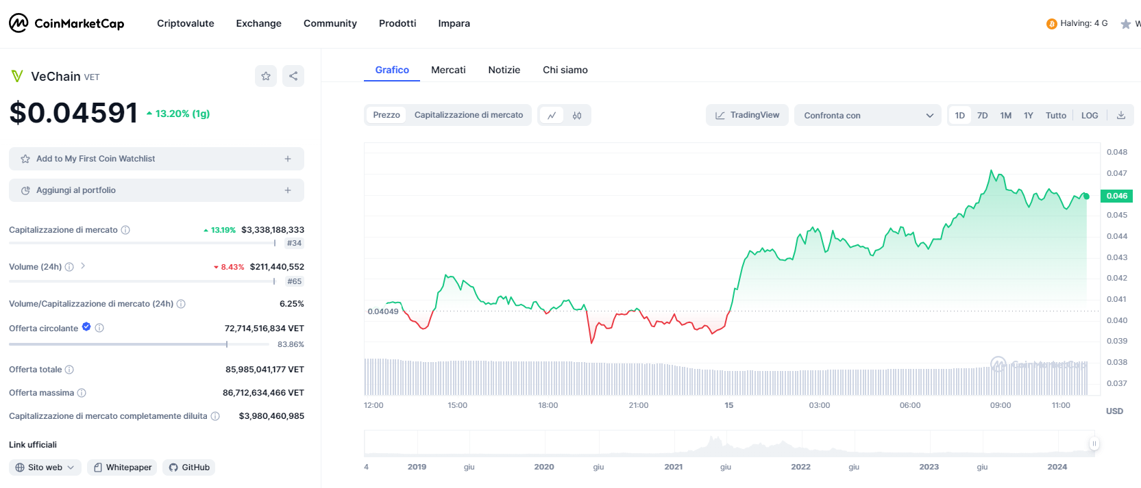Click the orange Bitcoin Halving icon
Screen dimensions: 1141x488
tap(1051, 24)
